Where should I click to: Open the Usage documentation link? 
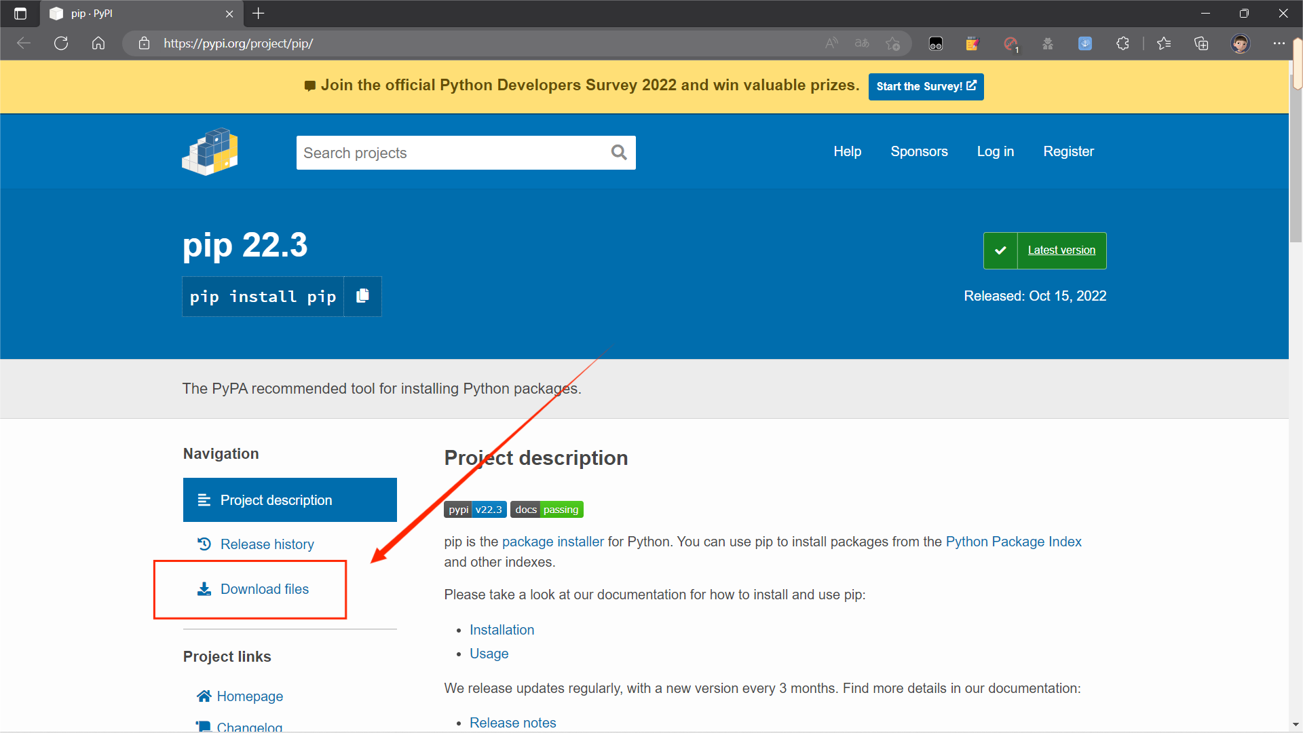click(489, 654)
